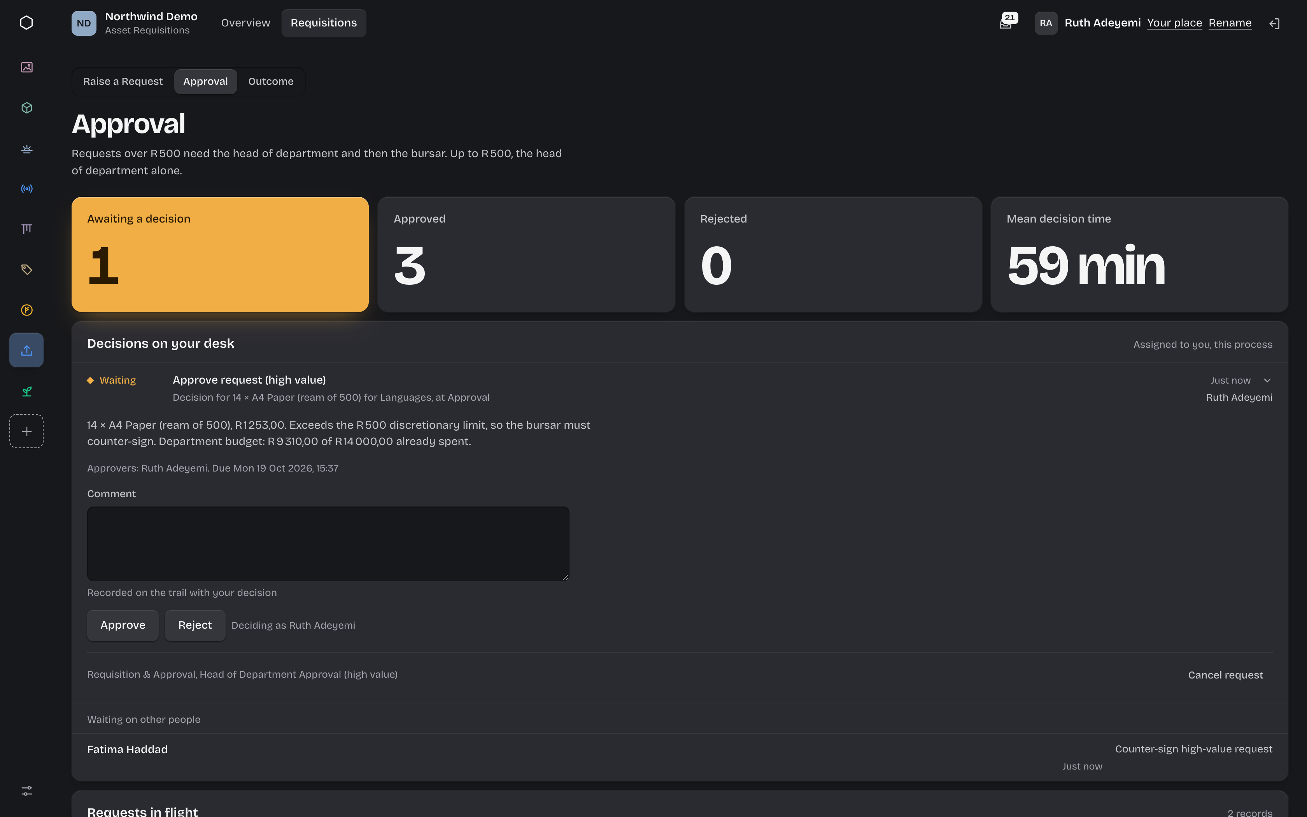The image size is (1307, 817).
Task: Open the green sprout sidebar icon
Action: tap(26, 391)
